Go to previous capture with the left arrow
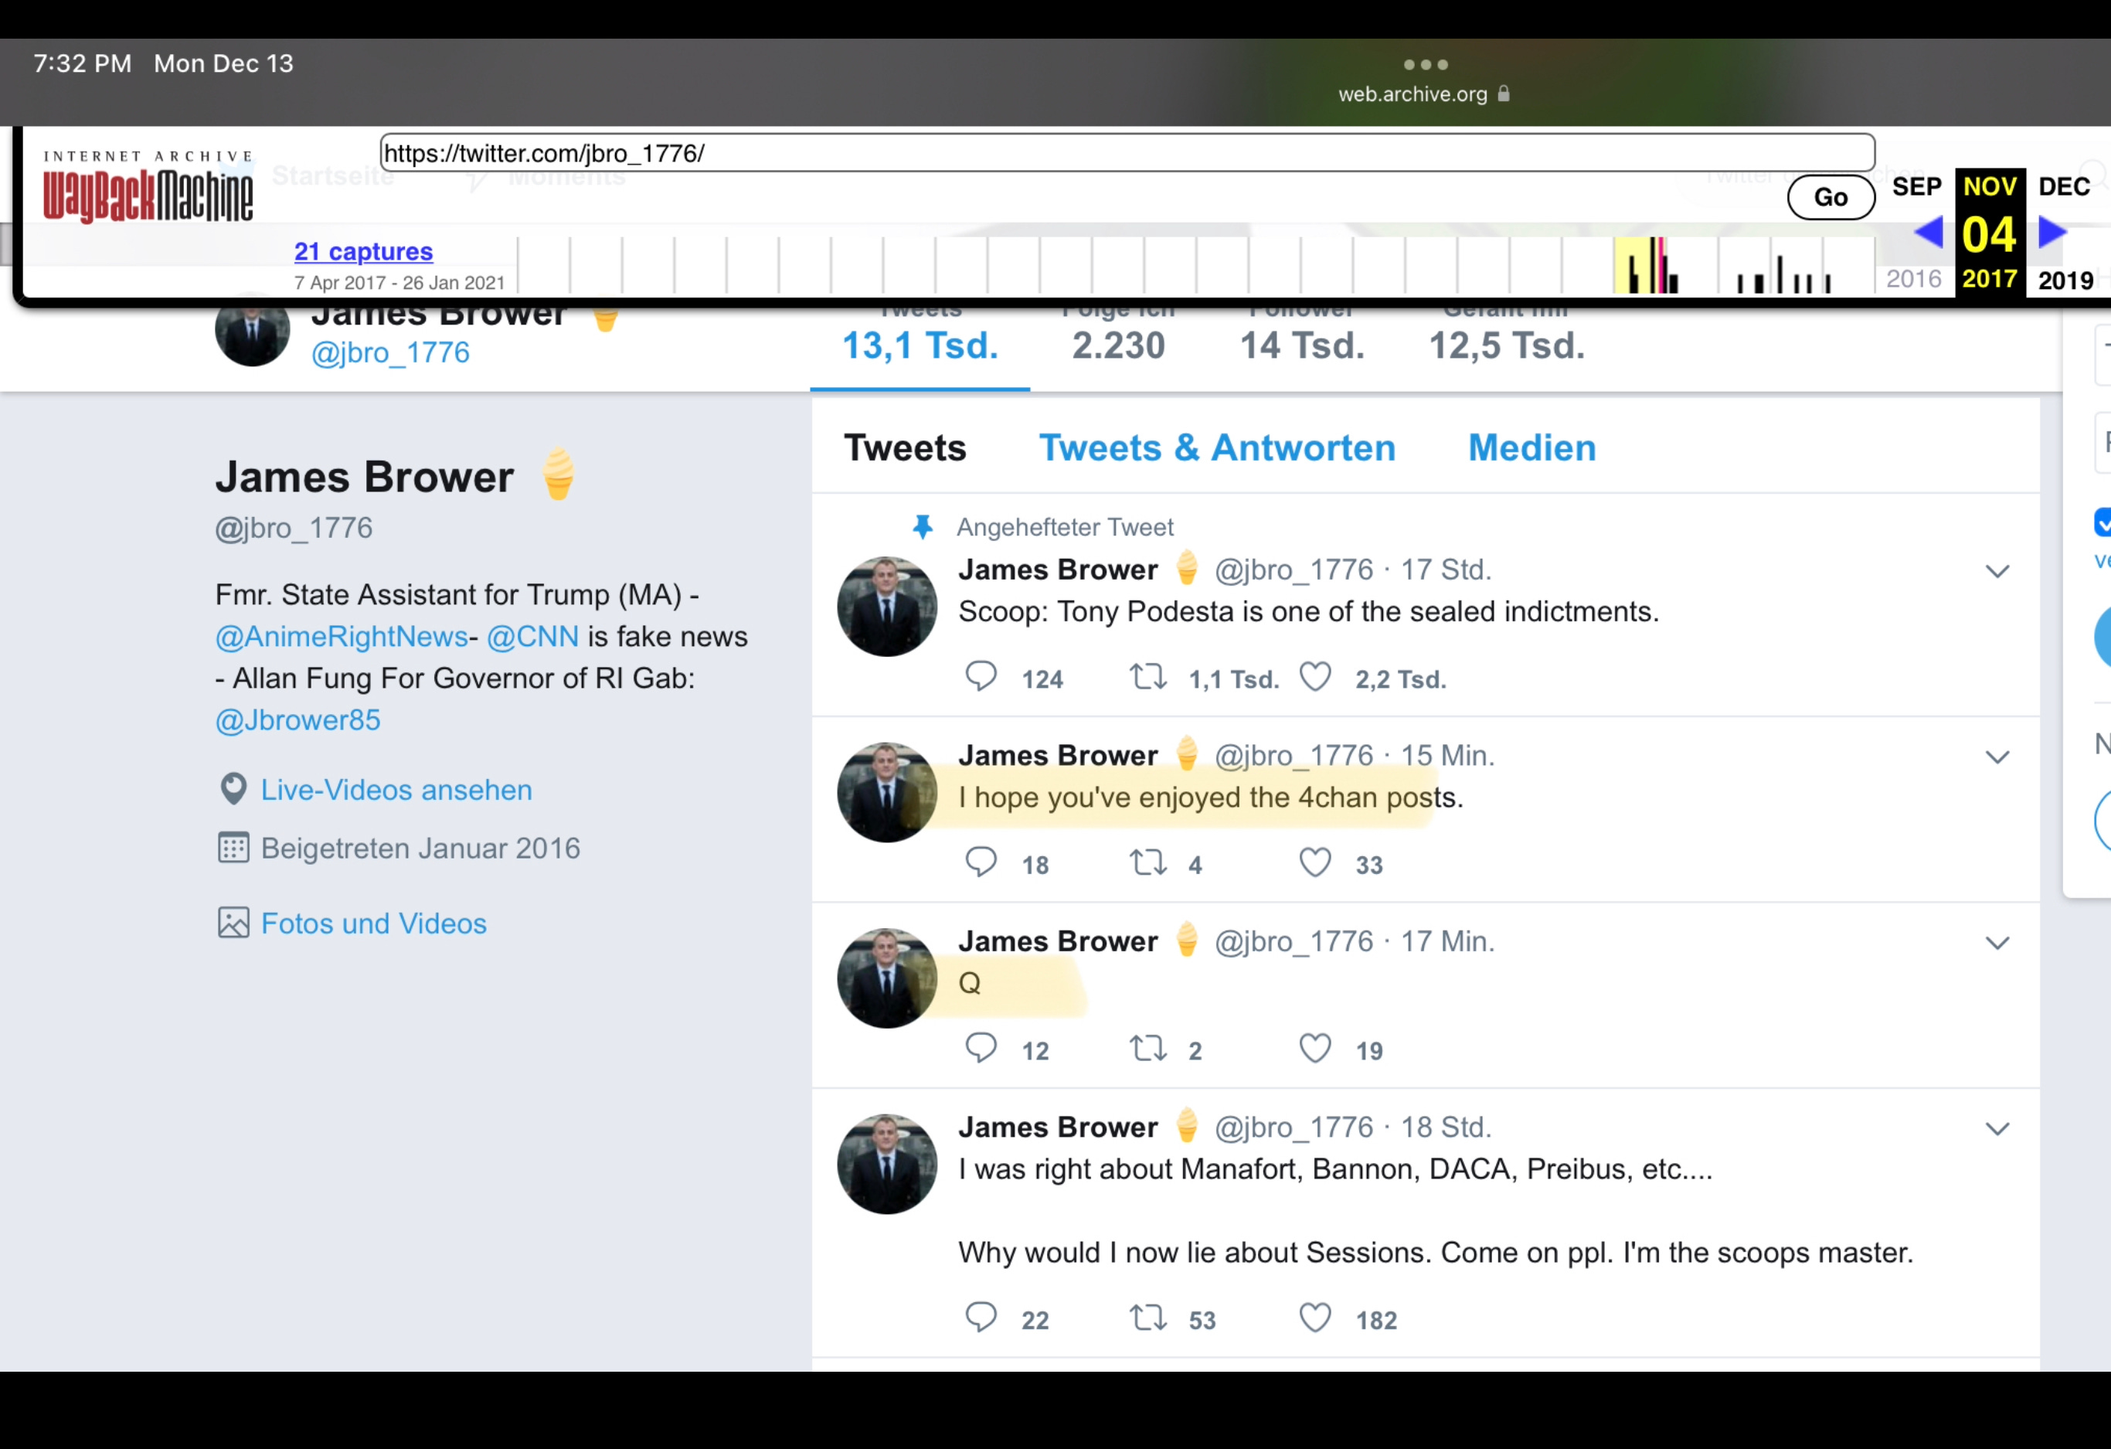The width and height of the screenshot is (2111, 1449). click(x=1929, y=233)
